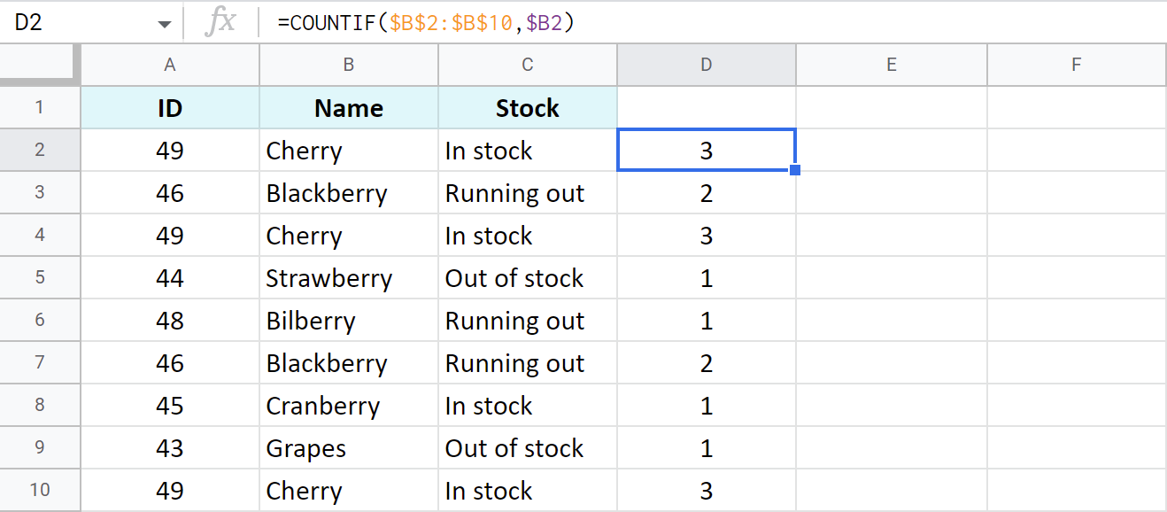Select the Name header cell
The width and height of the screenshot is (1167, 512).
pos(348,107)
